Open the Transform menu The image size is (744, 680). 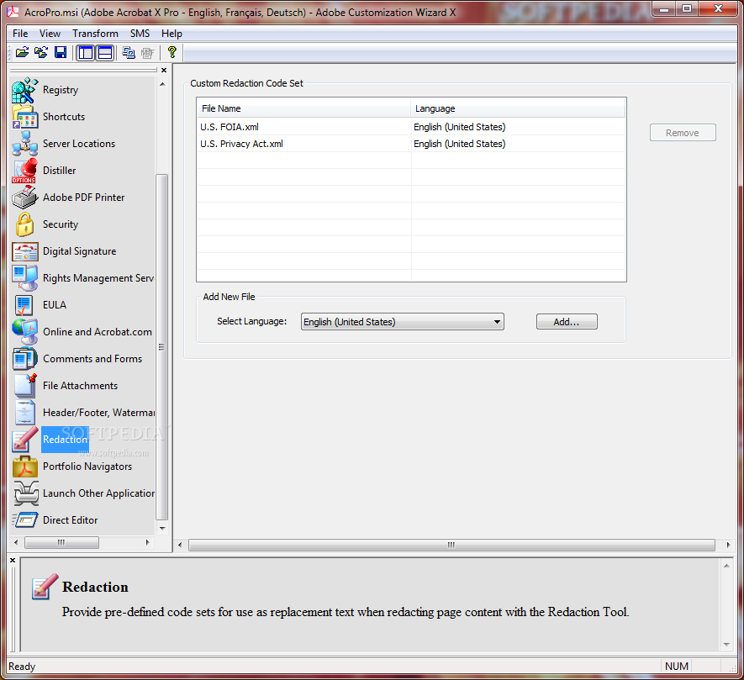[x=95, y=34]
